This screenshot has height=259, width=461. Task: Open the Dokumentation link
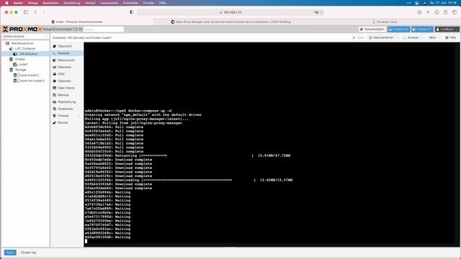point(372,29)
